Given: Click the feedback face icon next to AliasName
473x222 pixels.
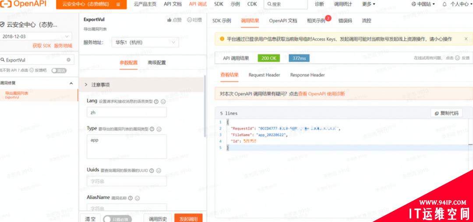Looking at the screenshot, I should [x=137, y=198].
